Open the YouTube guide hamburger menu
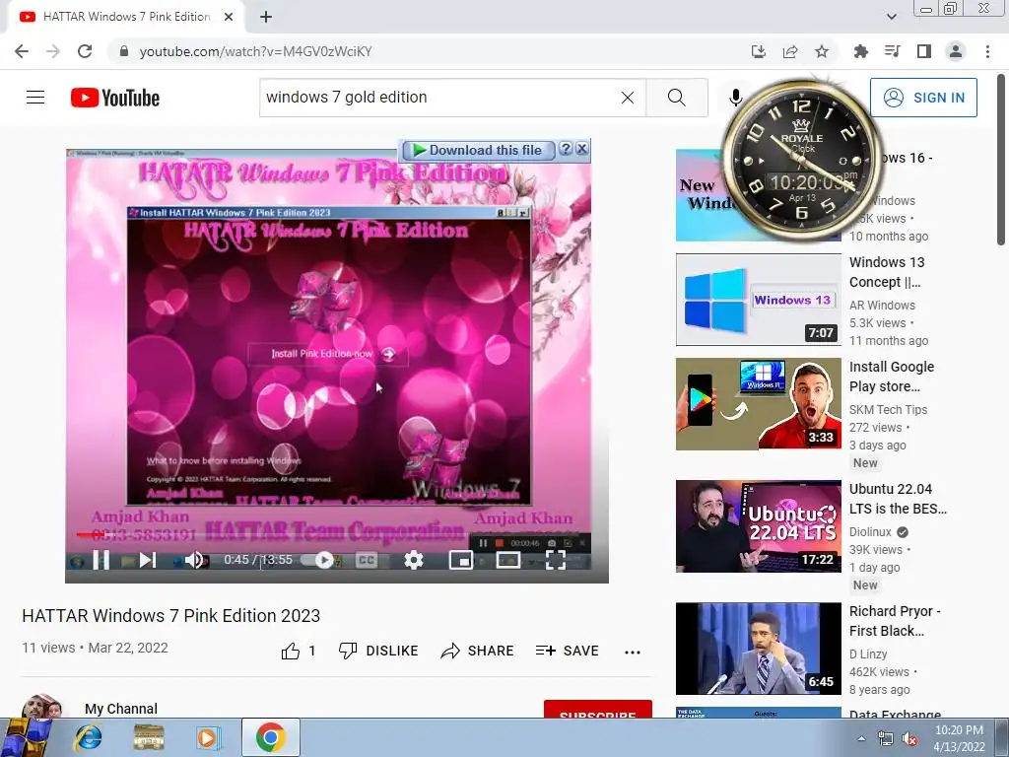 [x=35, y=98]
